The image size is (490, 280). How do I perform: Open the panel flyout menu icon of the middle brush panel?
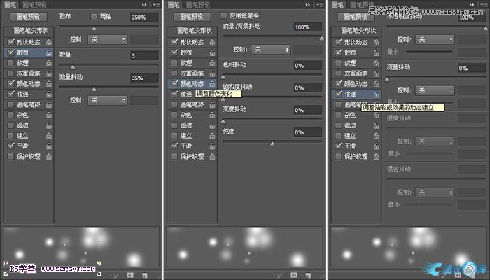click(x=320, y=5)
